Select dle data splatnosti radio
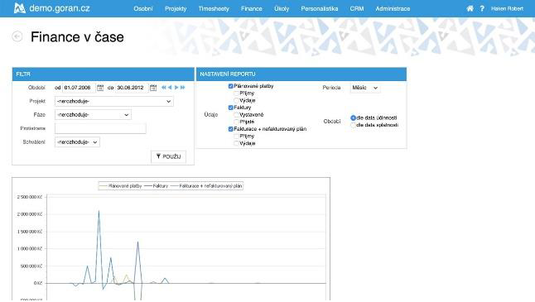Image resolution: width=535 pixels, height=302 pixels. click(353, 125)
